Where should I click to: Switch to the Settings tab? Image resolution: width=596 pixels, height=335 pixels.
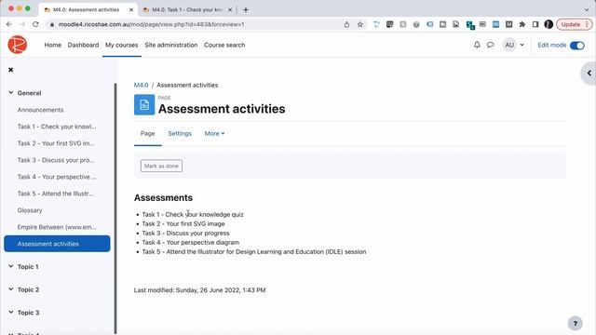180,133
